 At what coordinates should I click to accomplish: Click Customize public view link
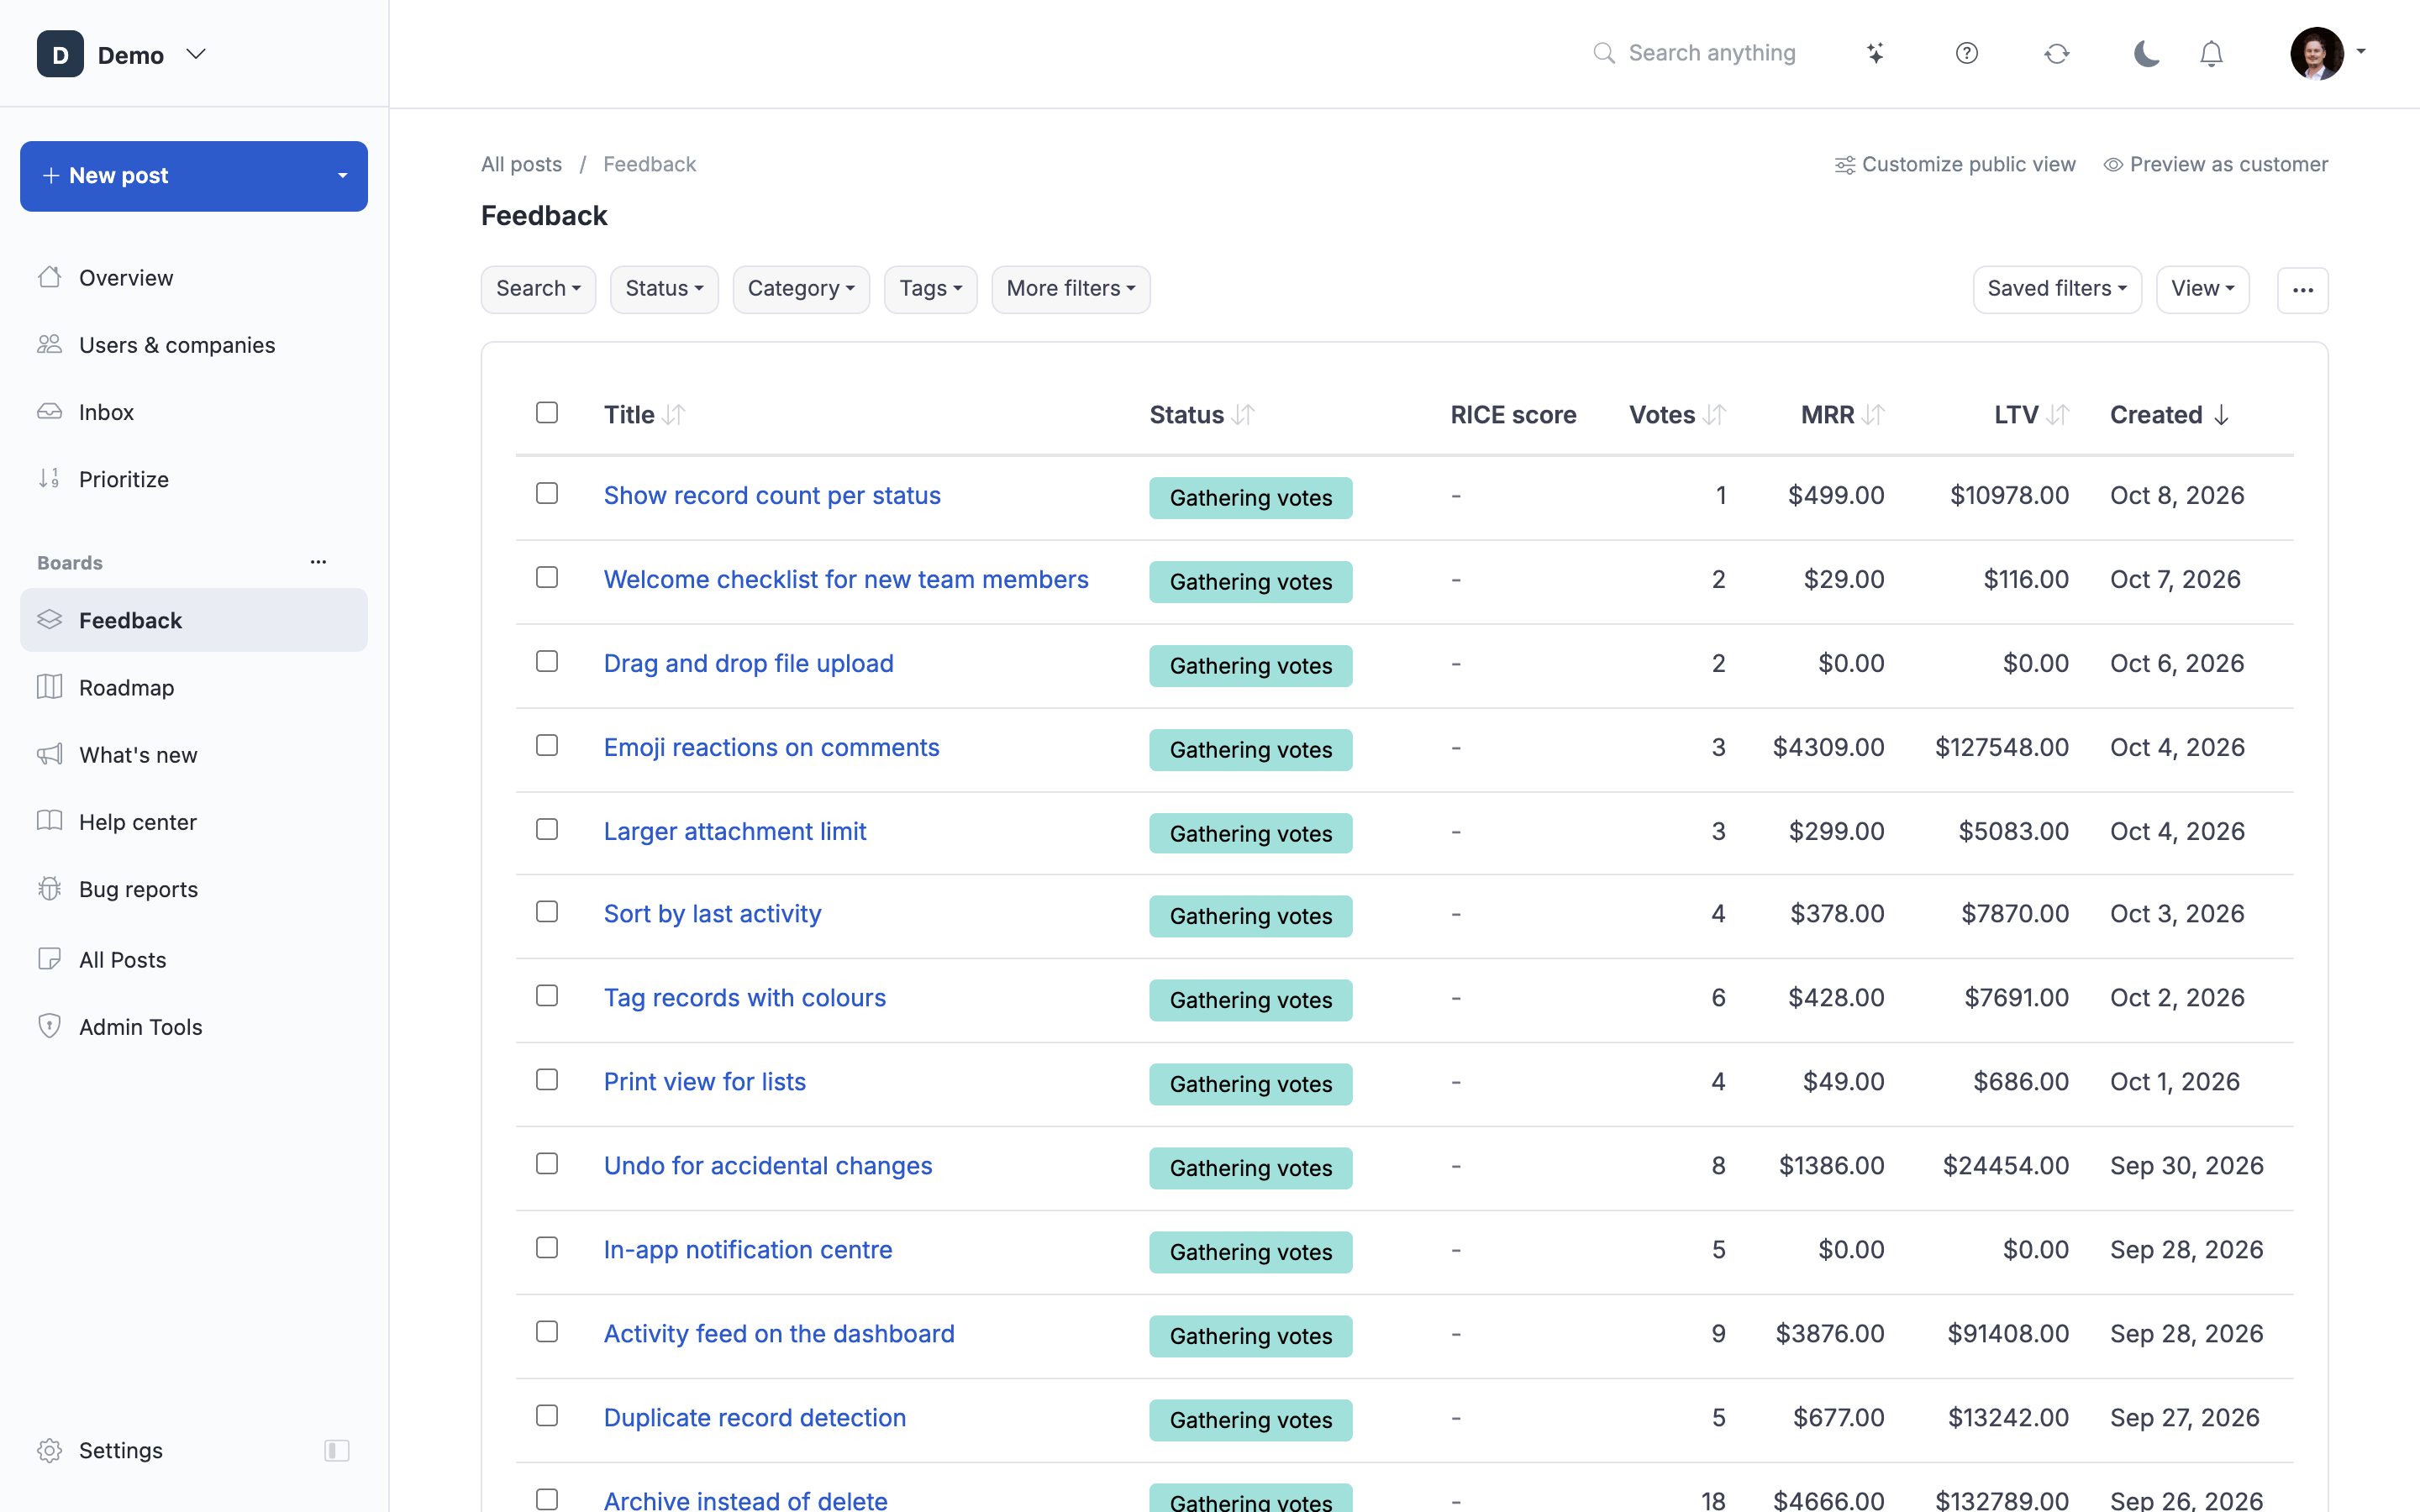click(x=1955, y=164)
